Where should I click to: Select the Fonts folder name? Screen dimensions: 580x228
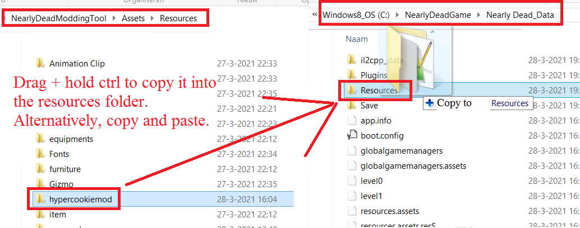point(59,154)
